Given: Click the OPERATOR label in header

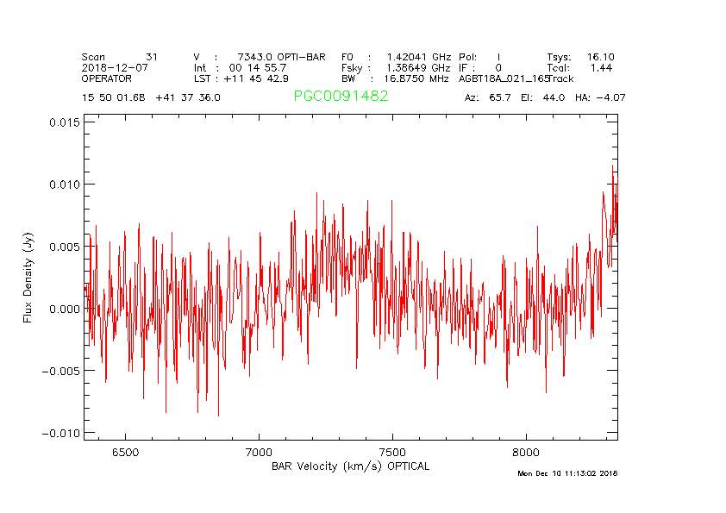Looking at the screenshot, I should click(x=108, y=78).
